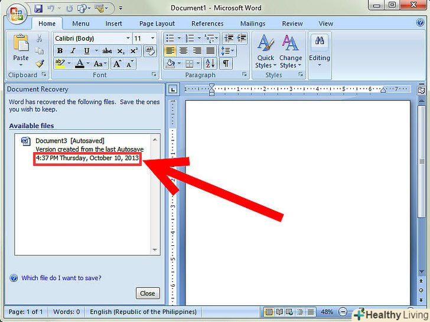
Task: Click the Shrink Font icon
Action: coord(130,64)
